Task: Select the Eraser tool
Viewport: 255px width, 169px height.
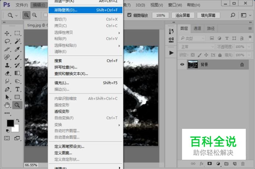Action: [7, 73]
